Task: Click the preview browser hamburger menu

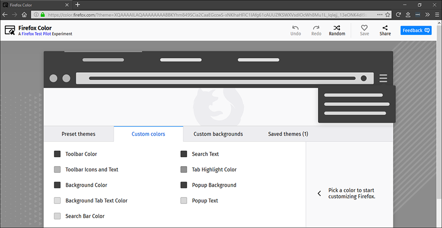Action: (383, 78)
